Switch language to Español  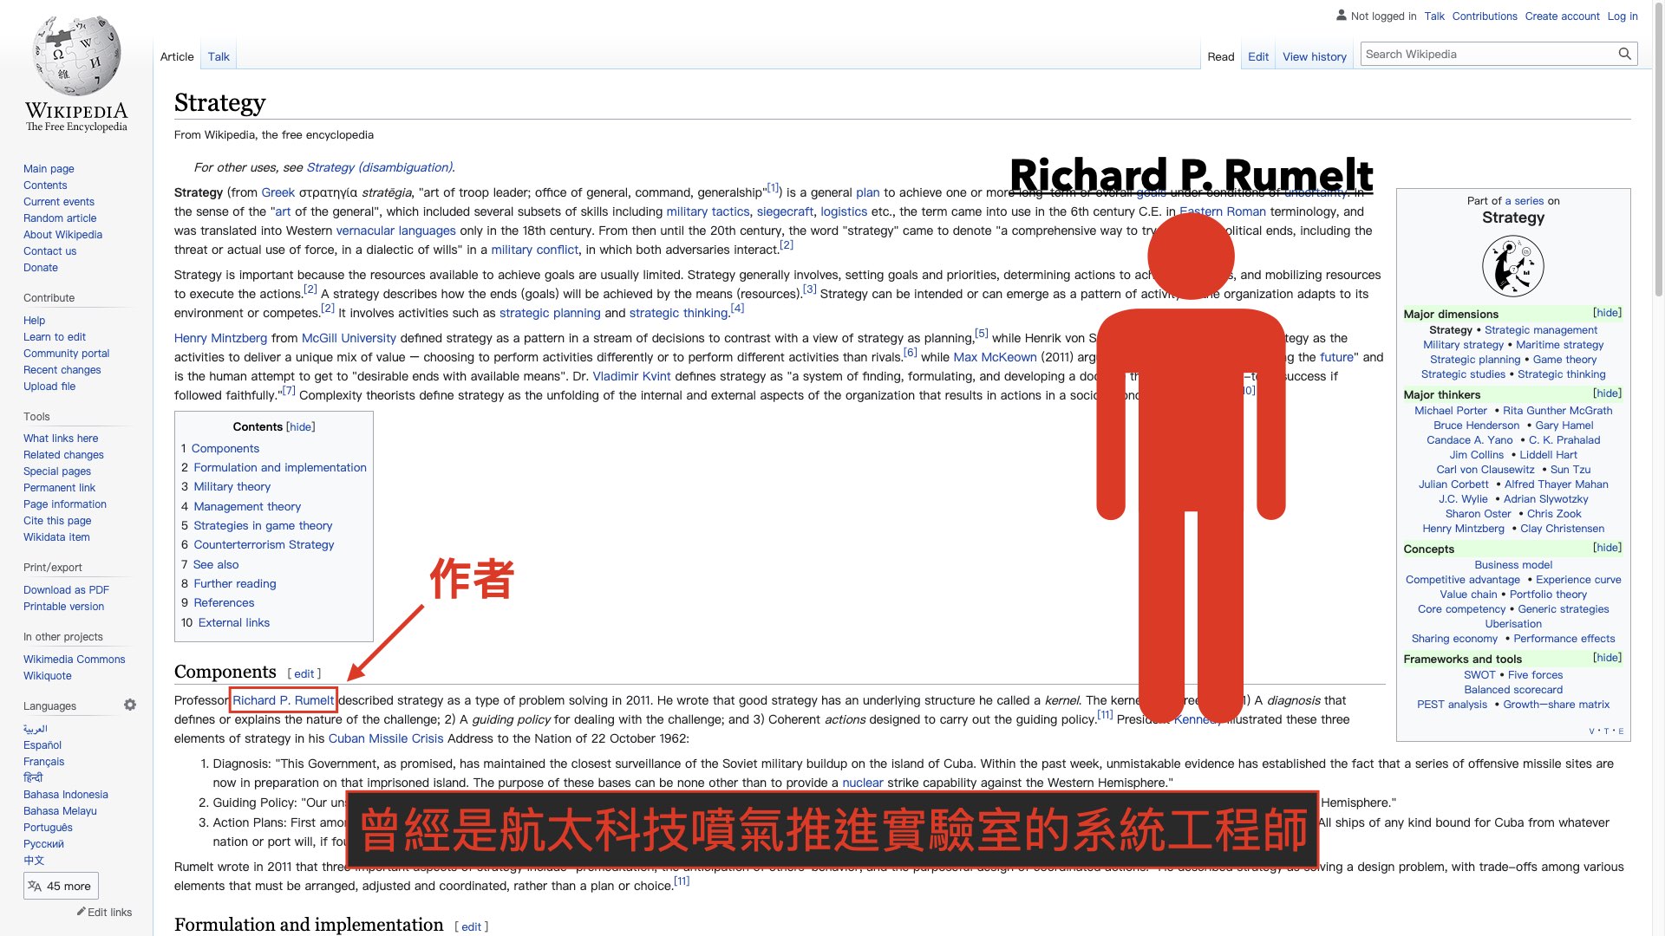click(x=42, y=745)
